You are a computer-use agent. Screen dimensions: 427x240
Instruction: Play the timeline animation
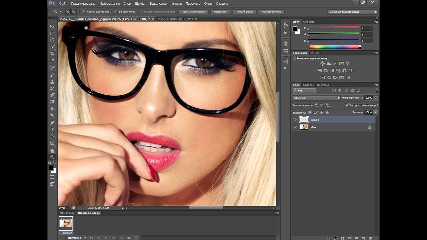coord(106,238)
